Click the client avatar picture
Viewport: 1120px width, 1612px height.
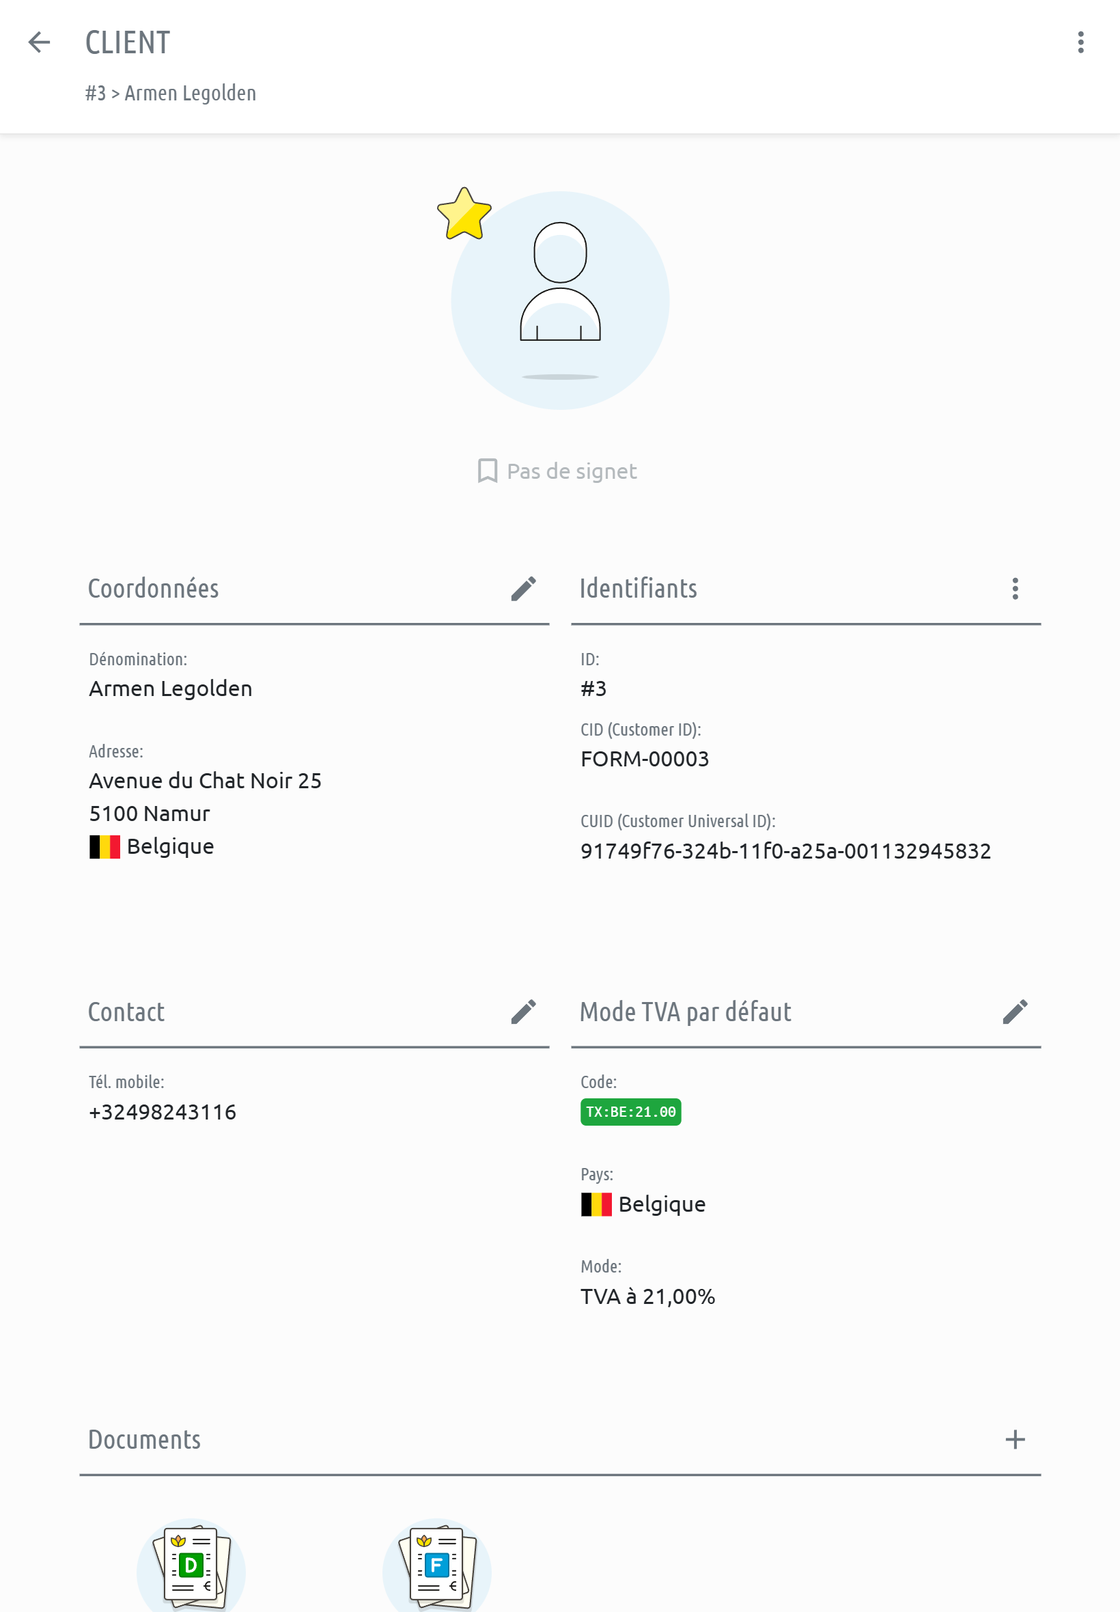(x=560, y=301)
